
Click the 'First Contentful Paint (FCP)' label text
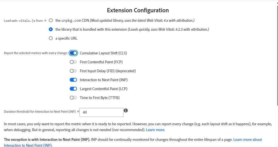pyautogui.click(x=101, y=62)
